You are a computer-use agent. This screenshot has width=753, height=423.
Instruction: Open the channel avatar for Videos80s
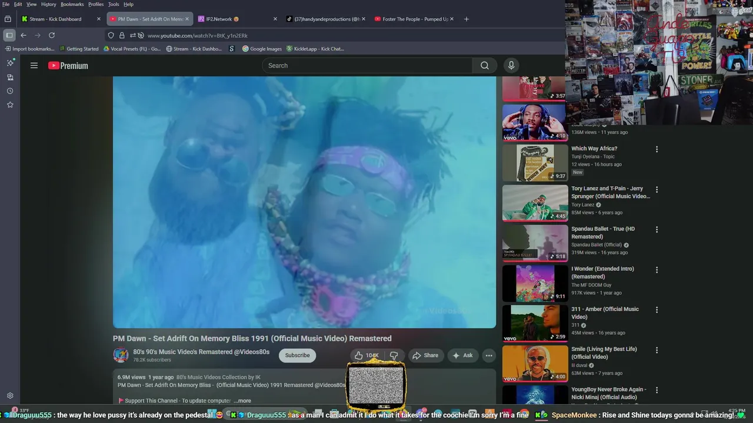121,355
